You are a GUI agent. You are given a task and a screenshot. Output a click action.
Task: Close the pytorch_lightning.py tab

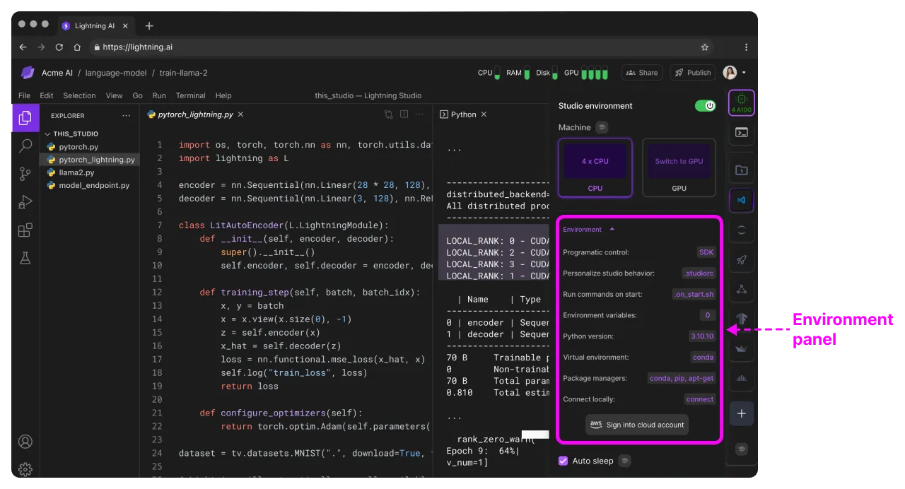pyautogui.click(x=240, y=114)
